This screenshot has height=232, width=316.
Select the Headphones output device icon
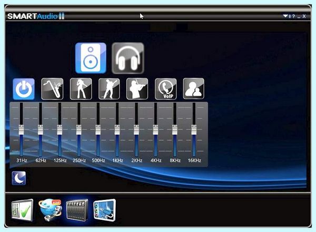[128, 58]
